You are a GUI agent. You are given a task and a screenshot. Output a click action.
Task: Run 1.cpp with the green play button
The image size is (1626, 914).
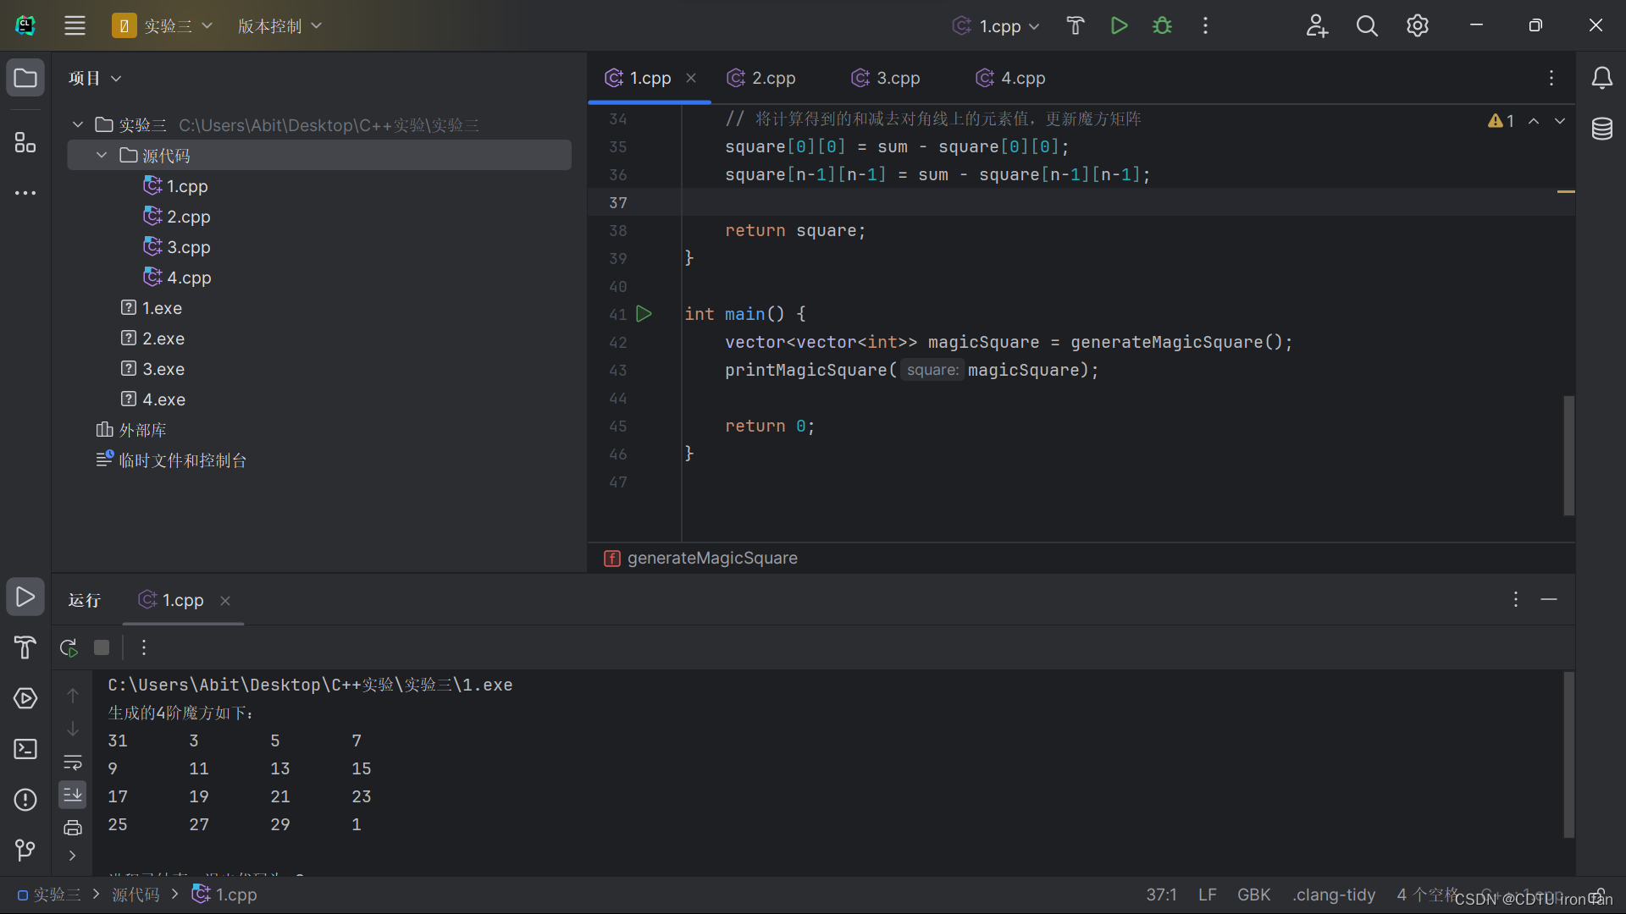(x=1119, y=25)
